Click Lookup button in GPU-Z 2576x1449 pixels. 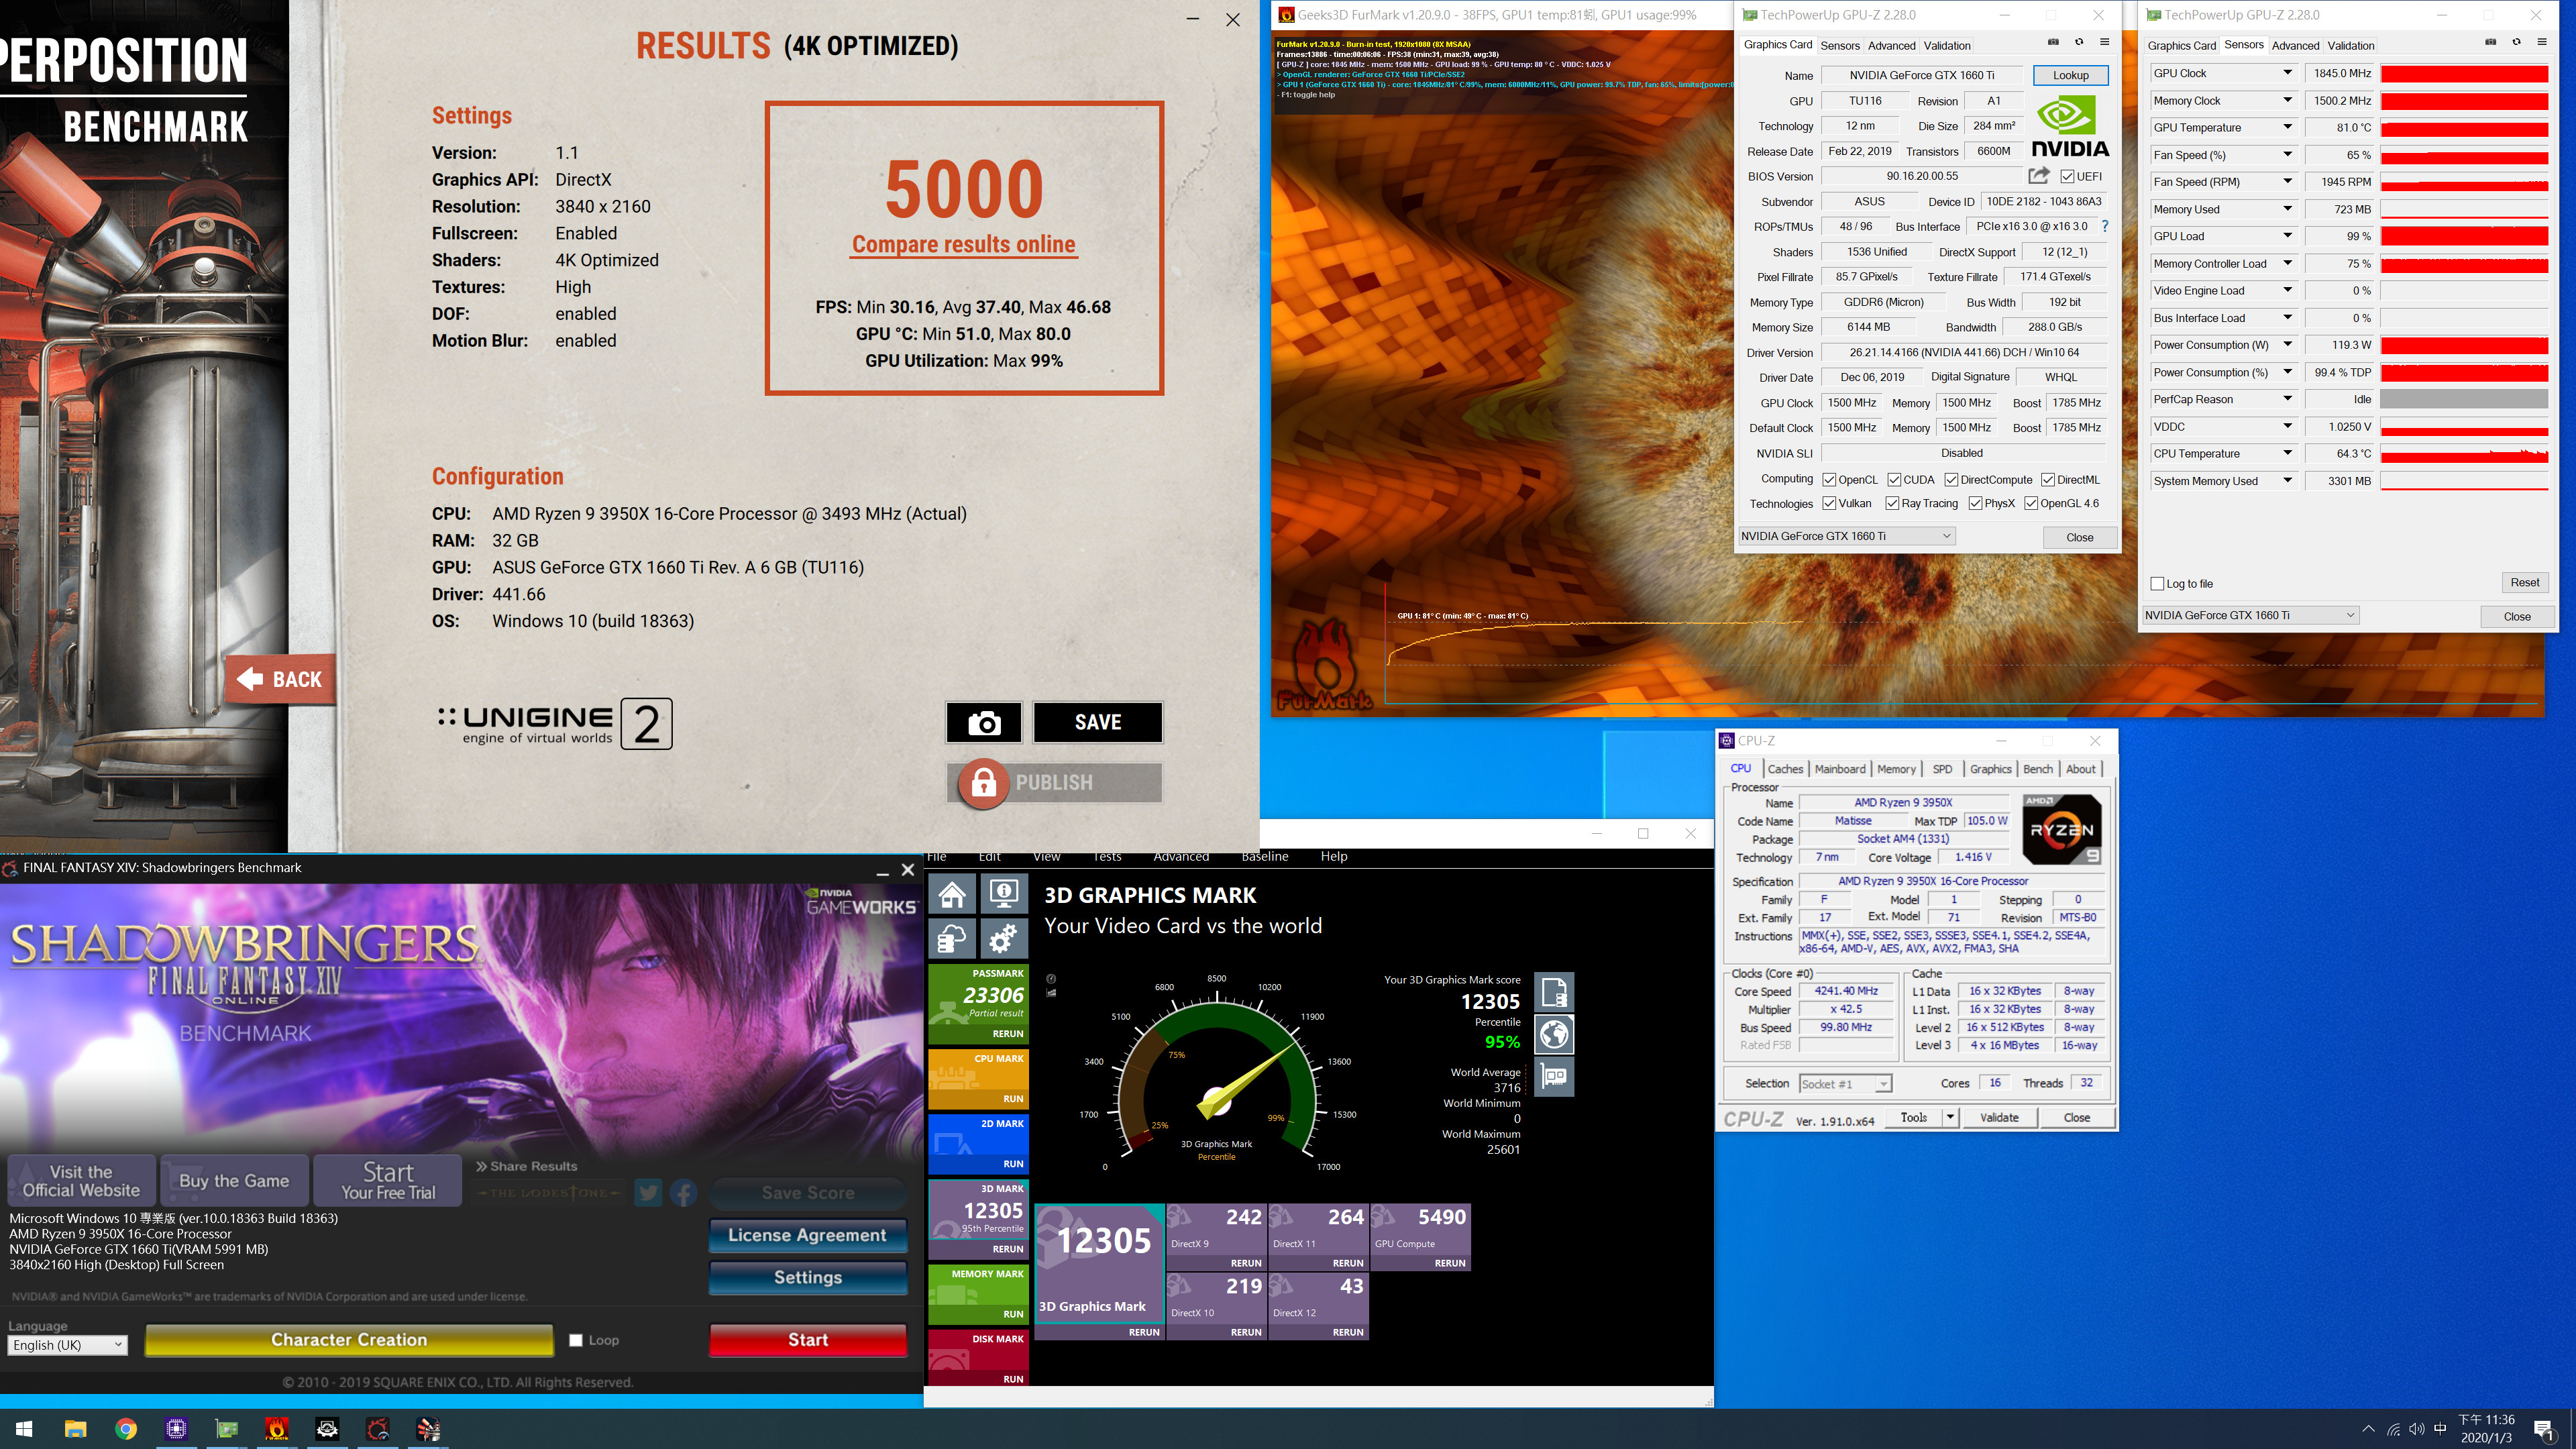tap(2070, 75)
